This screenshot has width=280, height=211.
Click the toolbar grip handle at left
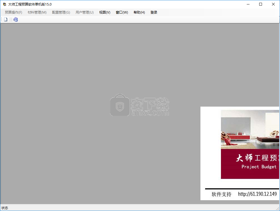coord(1,19)
